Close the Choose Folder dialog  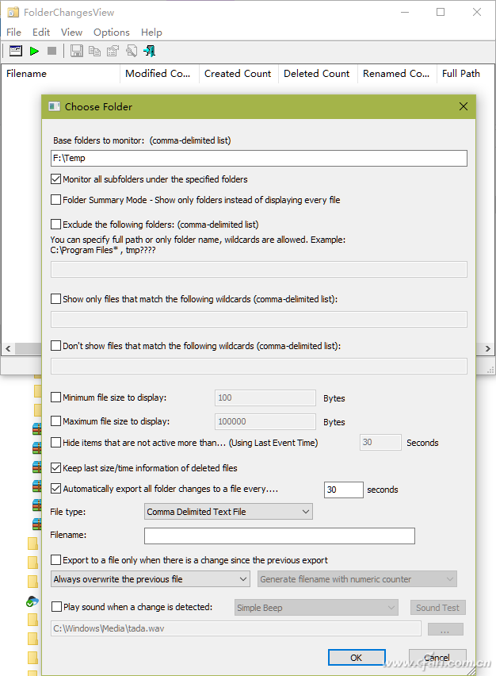pyautogui.click(x=464, y=106)
